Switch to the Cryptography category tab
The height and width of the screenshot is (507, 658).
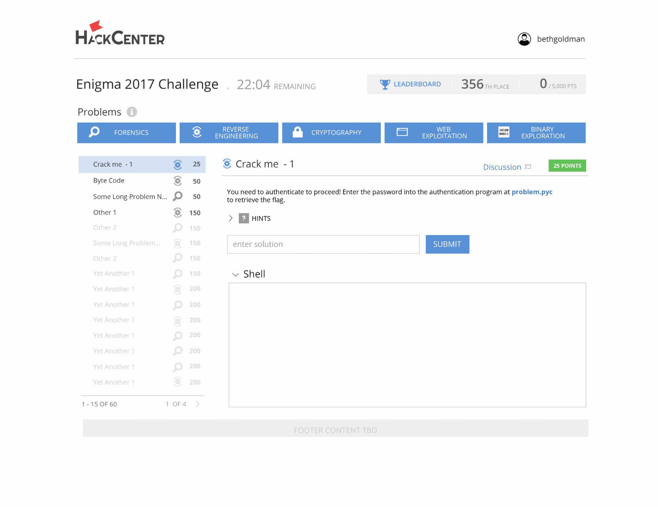(331, 133)
